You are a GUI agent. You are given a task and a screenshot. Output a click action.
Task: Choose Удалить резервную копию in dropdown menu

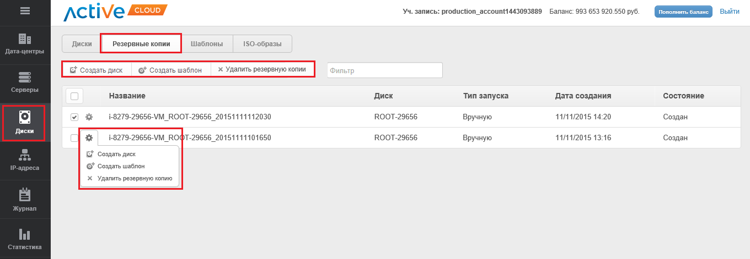(135, 178)
